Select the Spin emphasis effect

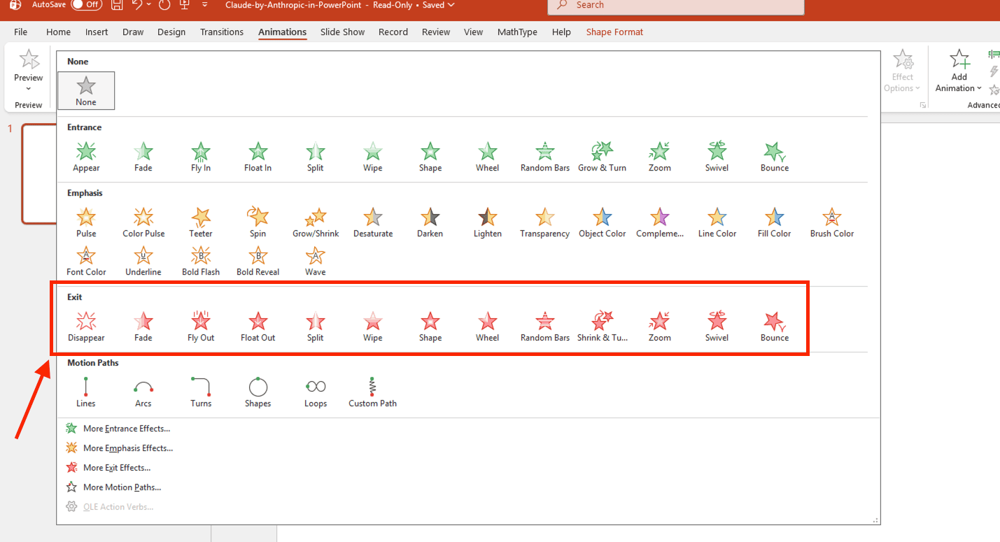pyautogui.click(x=258, y=222)
